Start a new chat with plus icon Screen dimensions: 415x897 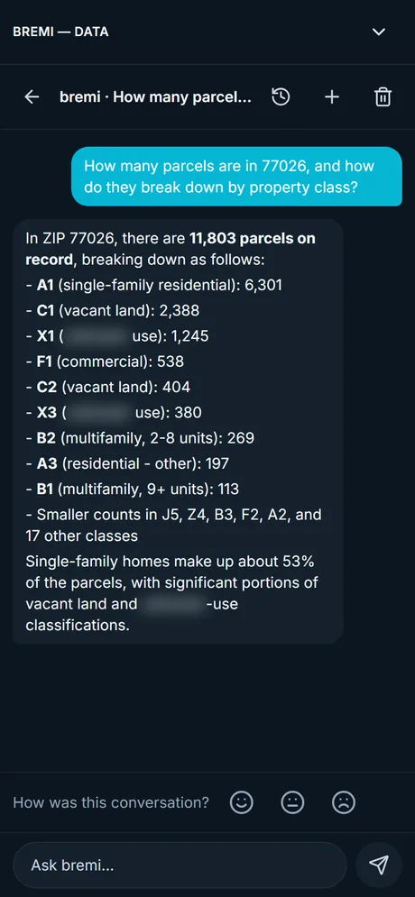coord(332,96)
